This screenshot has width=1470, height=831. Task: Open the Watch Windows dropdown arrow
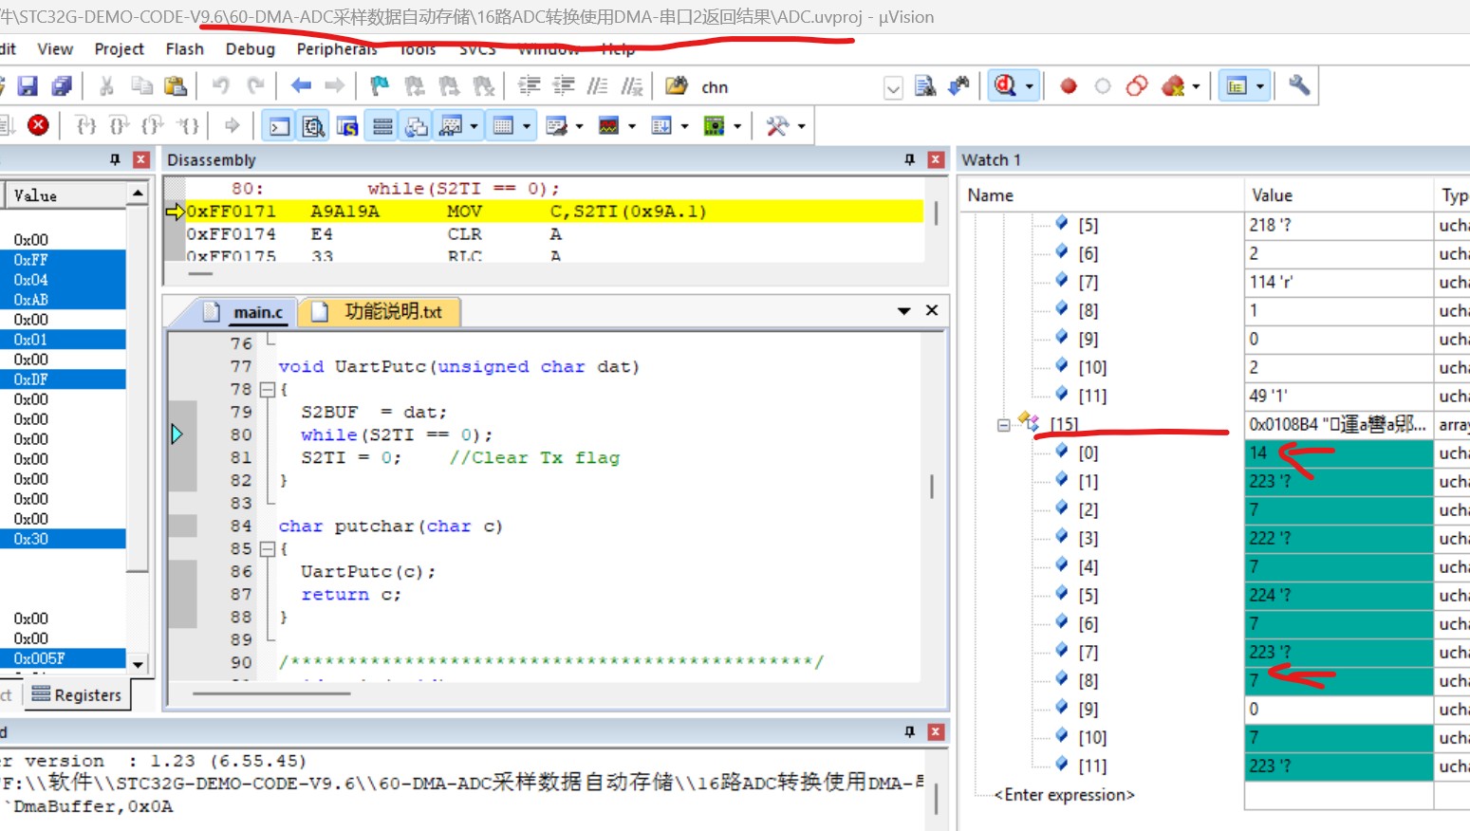tap(474, 126)
